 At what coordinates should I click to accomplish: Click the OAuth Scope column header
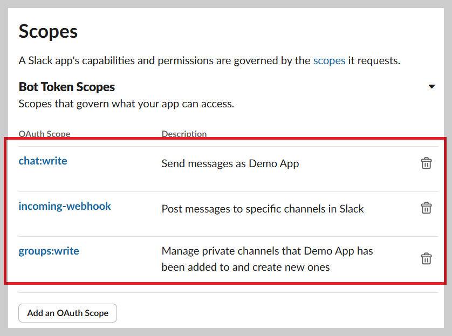pyautogui.click(x=44, y=134)
